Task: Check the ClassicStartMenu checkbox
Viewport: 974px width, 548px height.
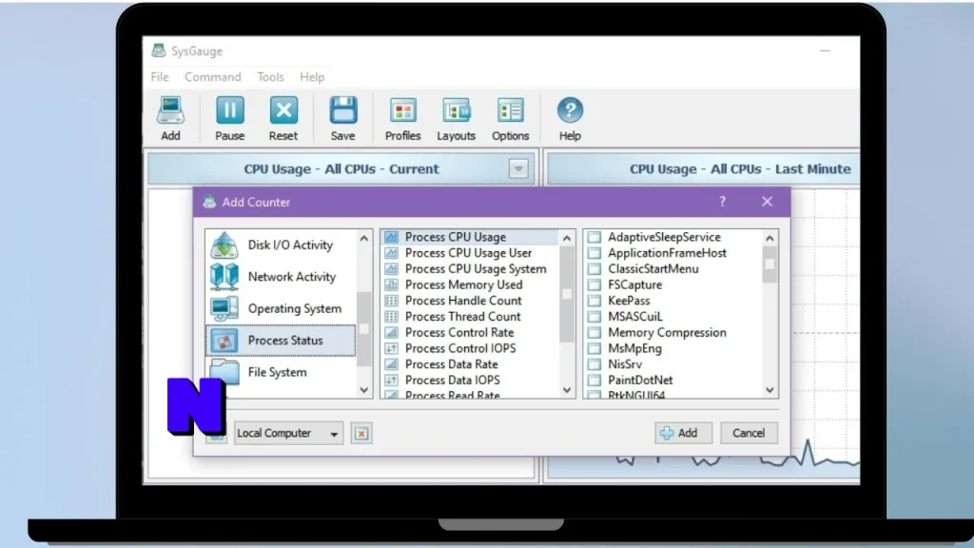Action: (x=594, y=268)
